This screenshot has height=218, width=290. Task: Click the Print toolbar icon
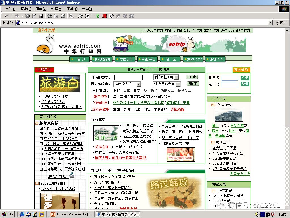click(x=80, y=16)
